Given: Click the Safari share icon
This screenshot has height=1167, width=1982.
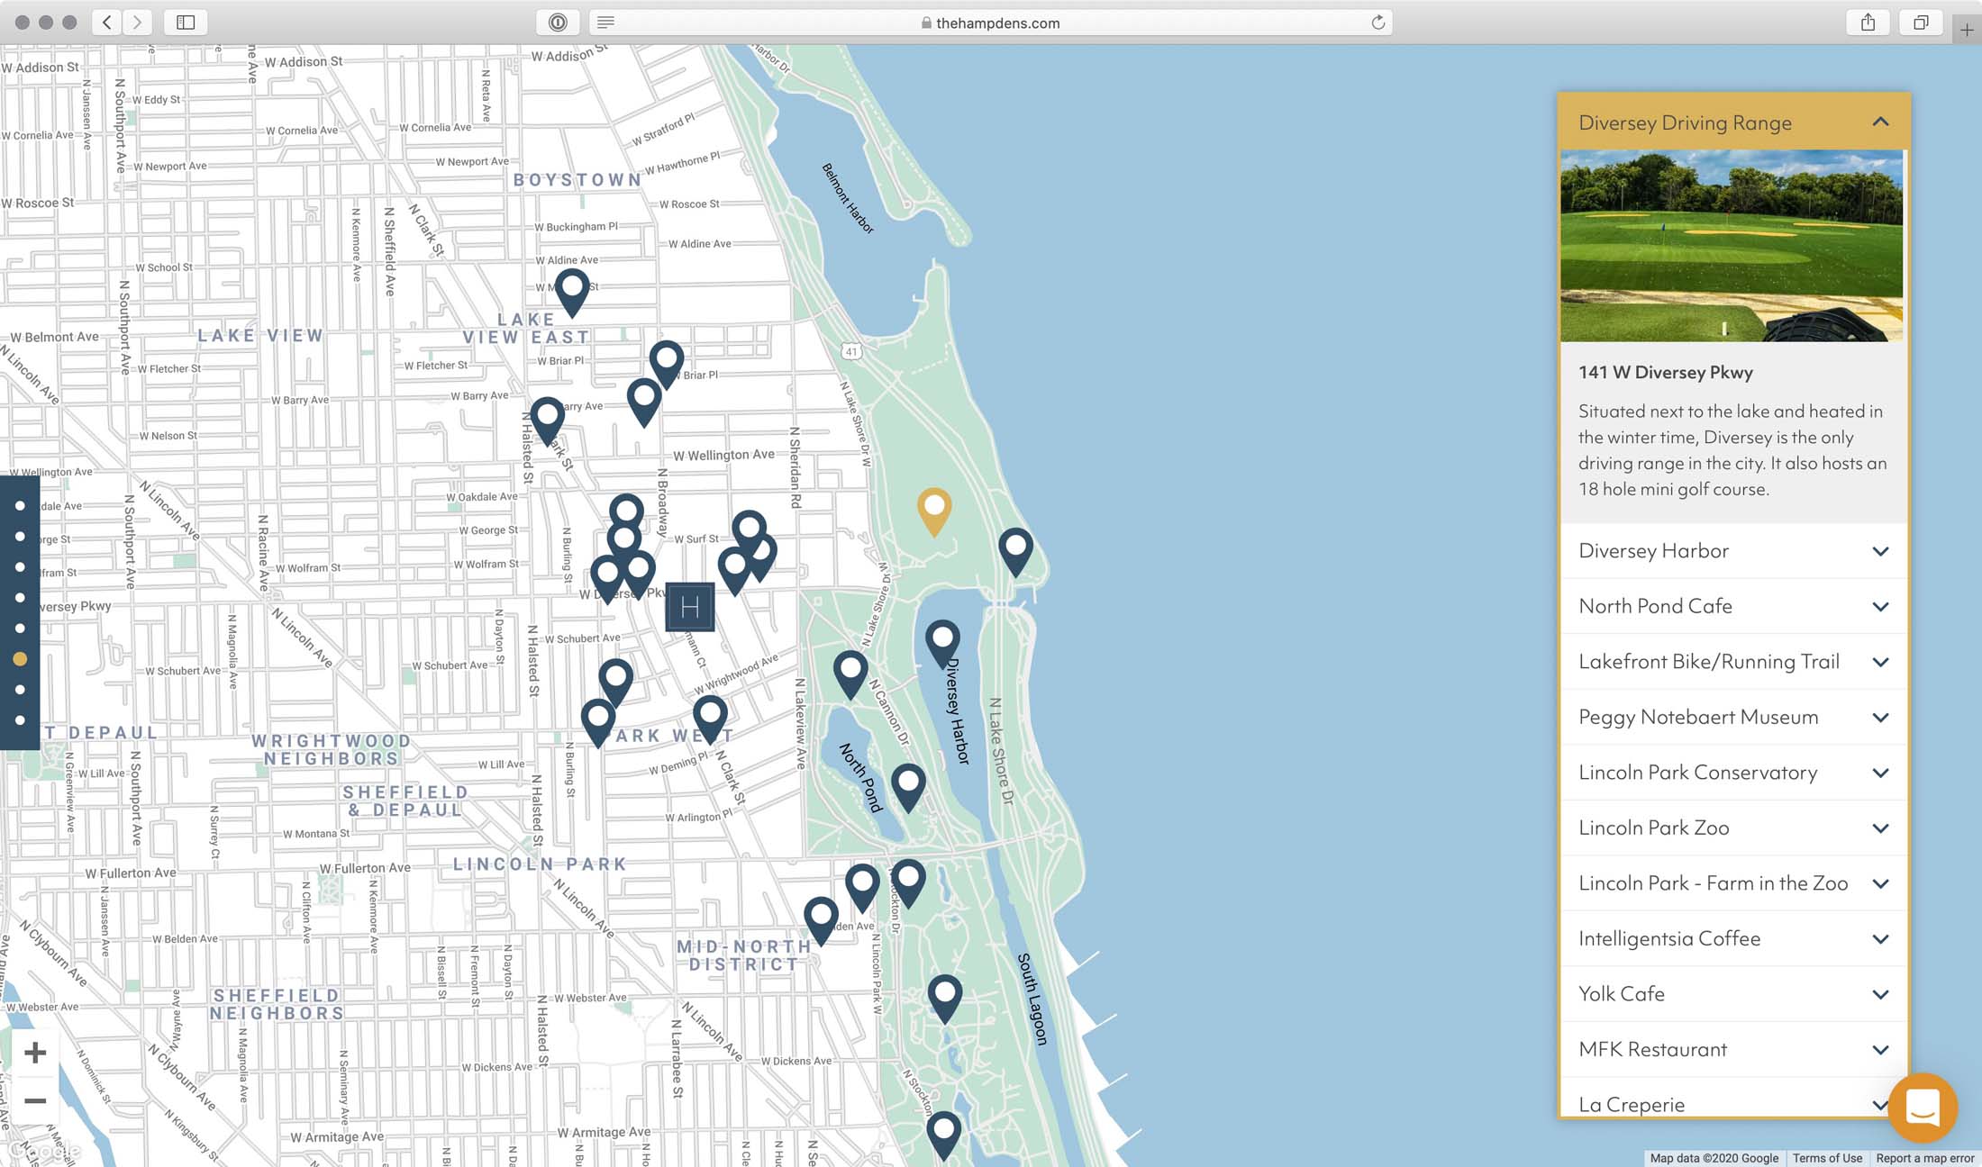Looking at the screenshot, I should (x=1868, y=23).
